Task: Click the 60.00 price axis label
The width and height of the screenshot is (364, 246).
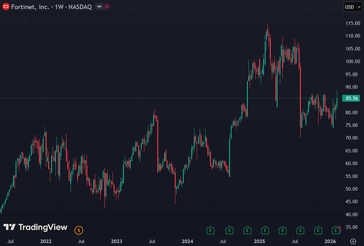Action: (351, 163)
